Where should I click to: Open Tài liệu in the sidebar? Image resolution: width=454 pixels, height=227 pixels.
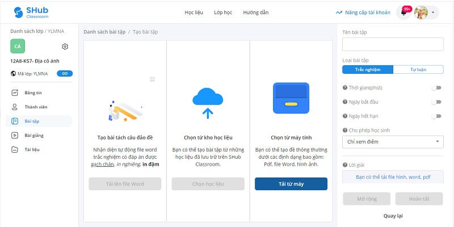pos(32,149)
